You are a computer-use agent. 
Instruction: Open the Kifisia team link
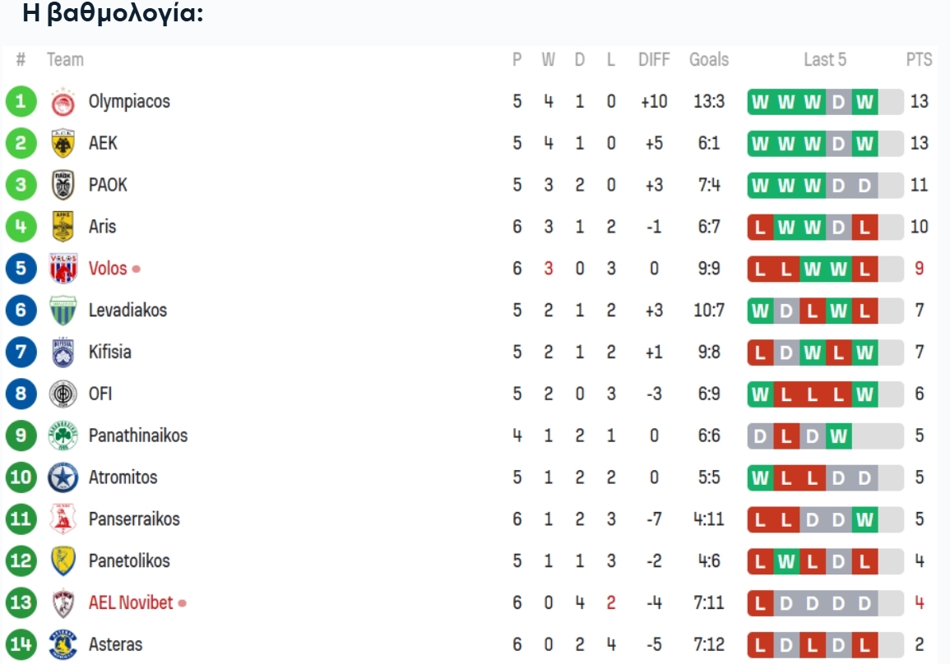click(x=110, y=352)
